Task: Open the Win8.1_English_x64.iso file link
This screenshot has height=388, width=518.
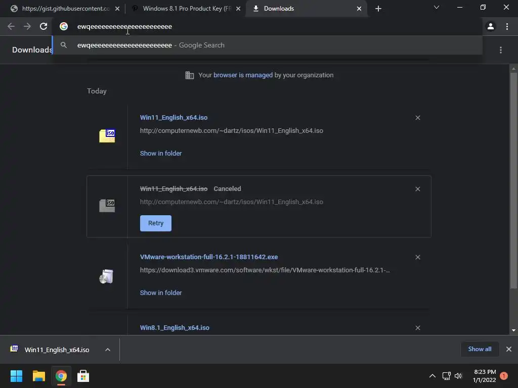Action: click(175, 328)
